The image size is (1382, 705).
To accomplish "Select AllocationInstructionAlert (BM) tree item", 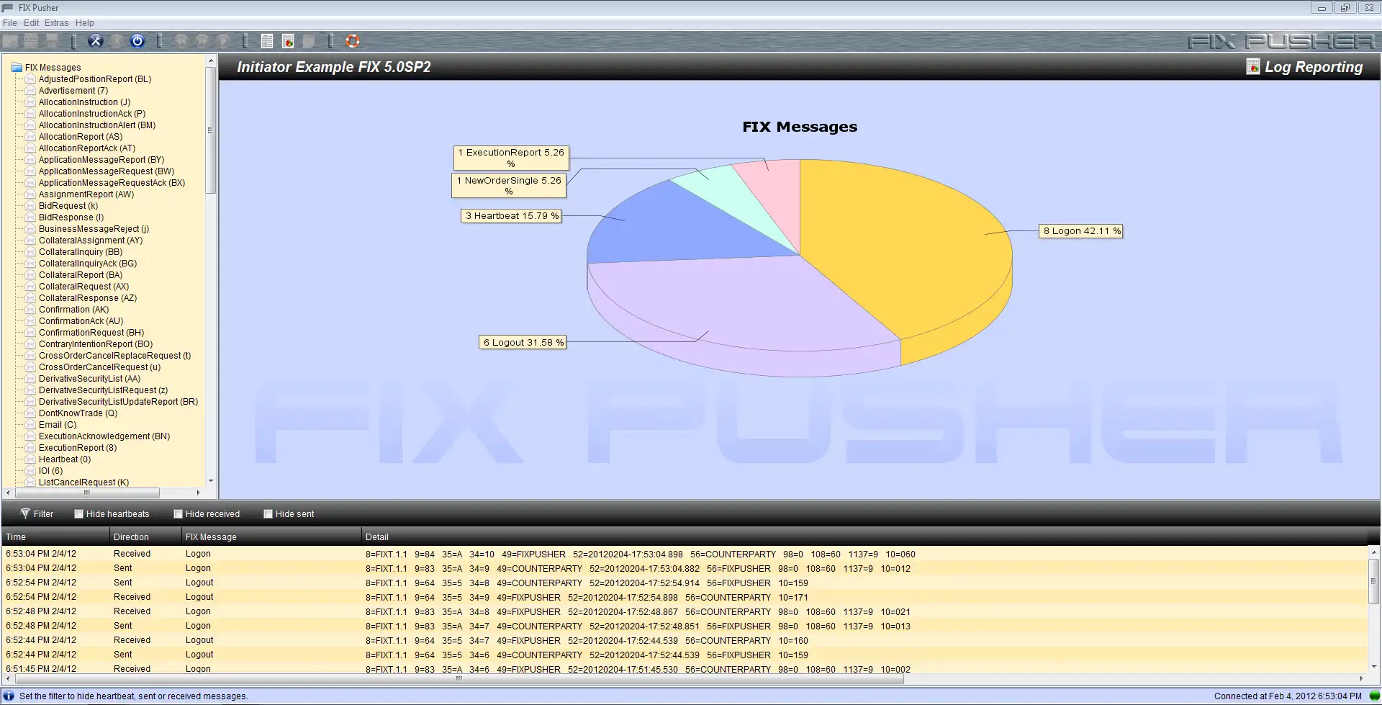I will (97, 125).
